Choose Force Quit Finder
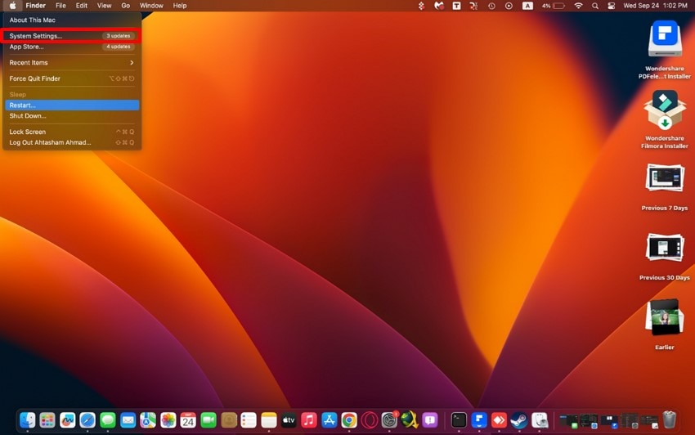Viewport: 695px width, 435px height. (71, 78)
